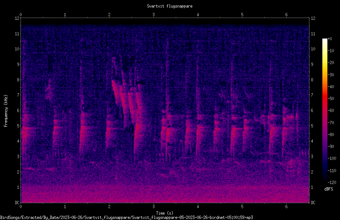Click the "Time (s)" axis label
Image resolution: width=340 pixels, height=220 pixels.
click(x=165, y=213)
